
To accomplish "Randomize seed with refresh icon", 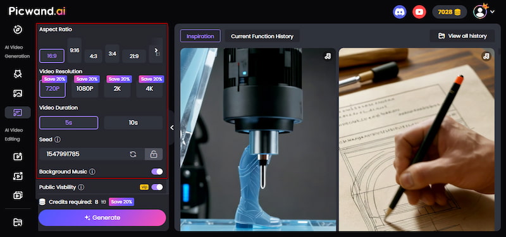I will coord(133,154).
